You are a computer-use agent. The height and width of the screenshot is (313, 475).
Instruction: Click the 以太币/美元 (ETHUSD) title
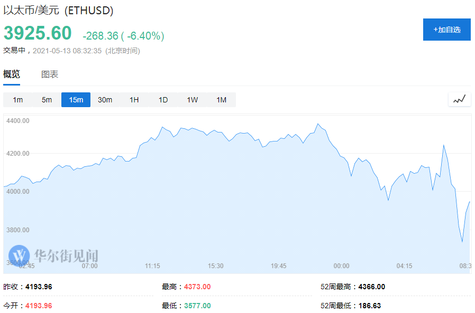[58, 11]
